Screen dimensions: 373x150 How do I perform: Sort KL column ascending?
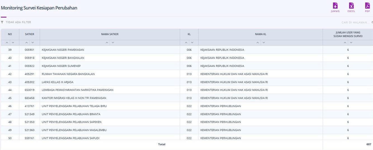(x=186, y=43)
